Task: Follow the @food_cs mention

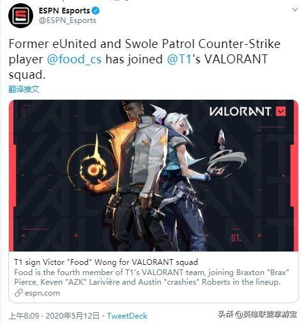Action: click(x=74, y=59)
